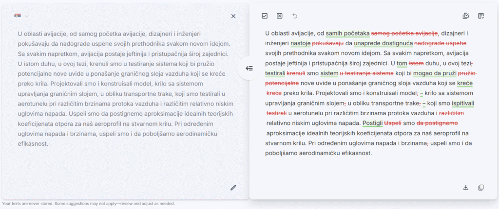Click the pencil edit icon
Viewport: 499px width, 209px height.
233,188
